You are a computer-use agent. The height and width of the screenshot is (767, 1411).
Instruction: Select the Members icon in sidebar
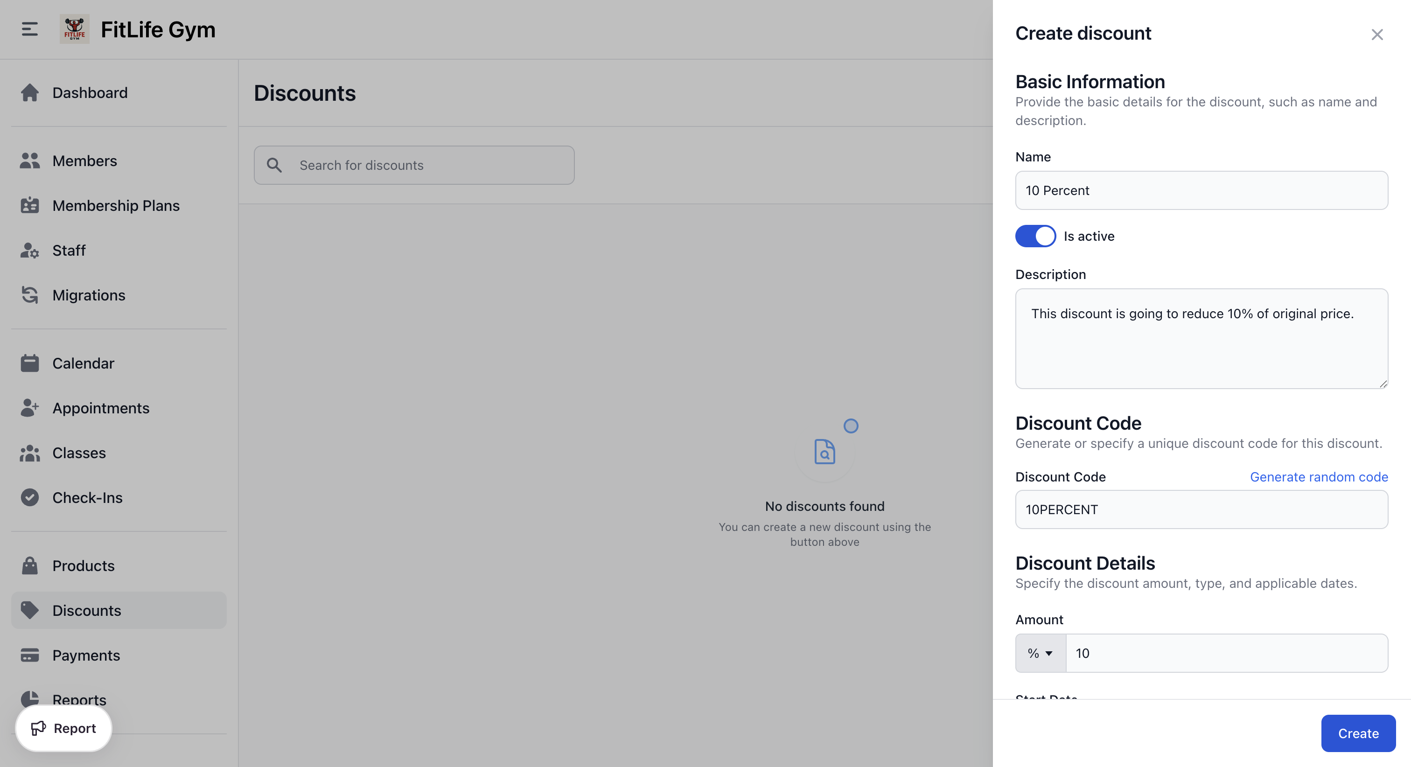pos(29,160)
